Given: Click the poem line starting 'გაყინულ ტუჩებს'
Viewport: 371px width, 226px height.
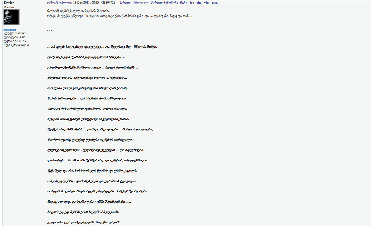Looking at the screenshot, I should 93,68.
